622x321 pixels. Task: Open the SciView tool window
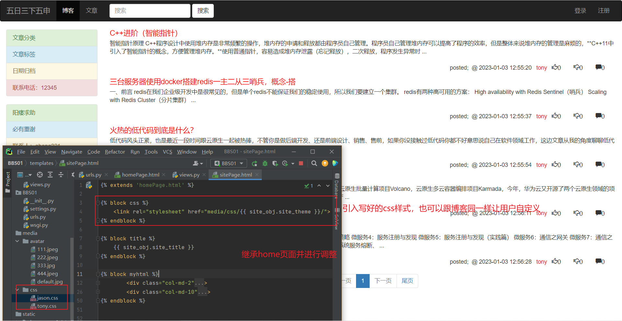pyautogui.click(x=337, y=219)
